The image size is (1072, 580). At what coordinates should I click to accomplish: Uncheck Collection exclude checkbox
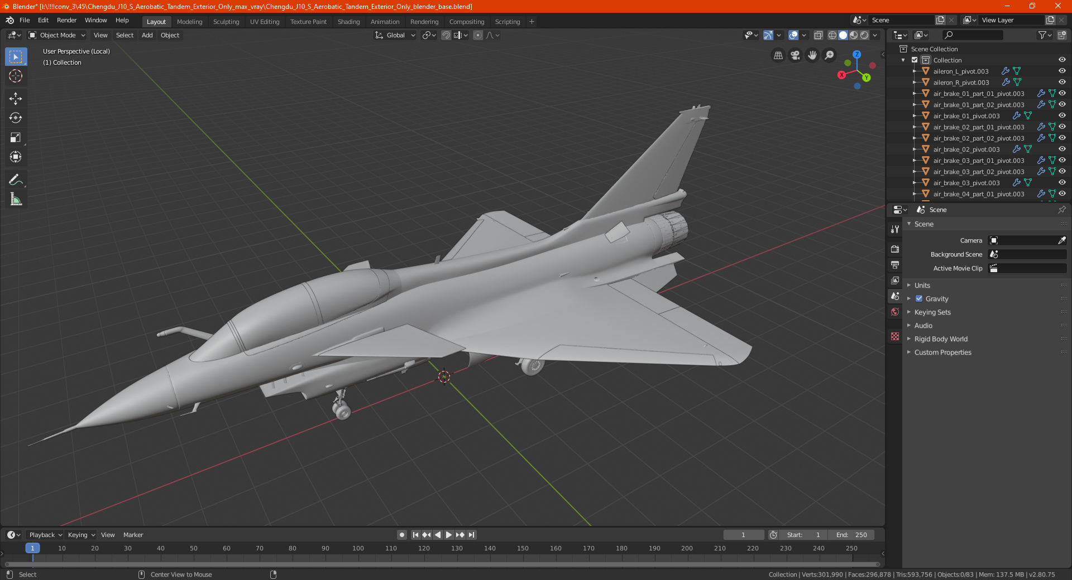click(915, 60)
